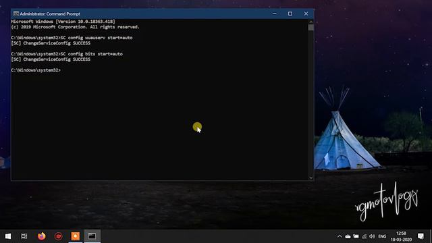Image resolution: width=432 pixels, height=243 pixels.
Task: Click the Show Desktop sliver at taskbar end
Action: [x=431, y=236]
